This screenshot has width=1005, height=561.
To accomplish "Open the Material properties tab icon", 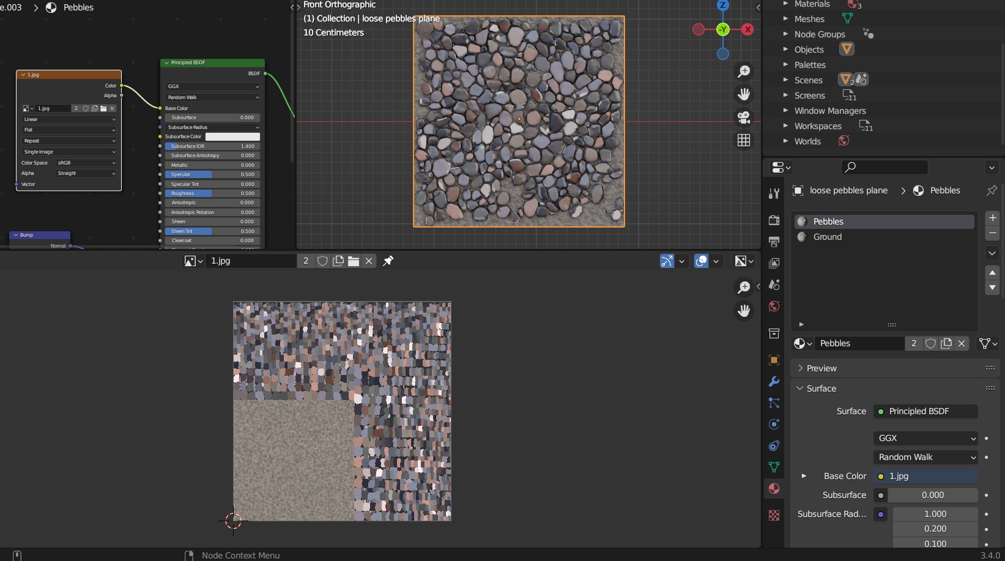I will pyautogui.click(x=774, y=489).
